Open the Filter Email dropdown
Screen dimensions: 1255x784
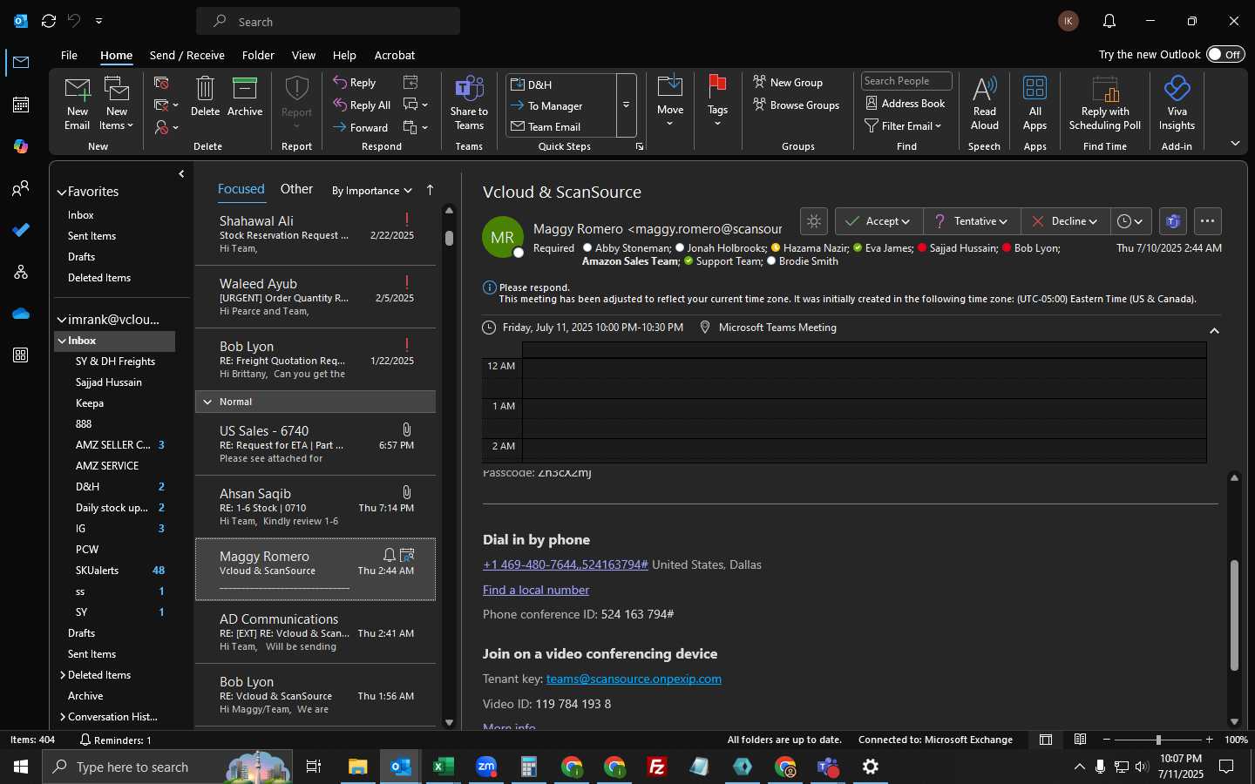click(903, 126)
